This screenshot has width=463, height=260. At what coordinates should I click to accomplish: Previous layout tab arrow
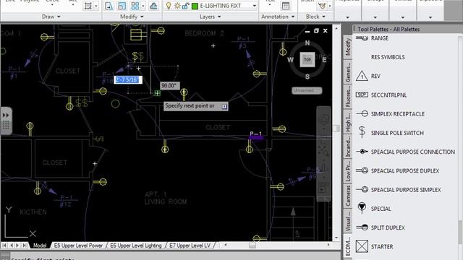[12, 246]
